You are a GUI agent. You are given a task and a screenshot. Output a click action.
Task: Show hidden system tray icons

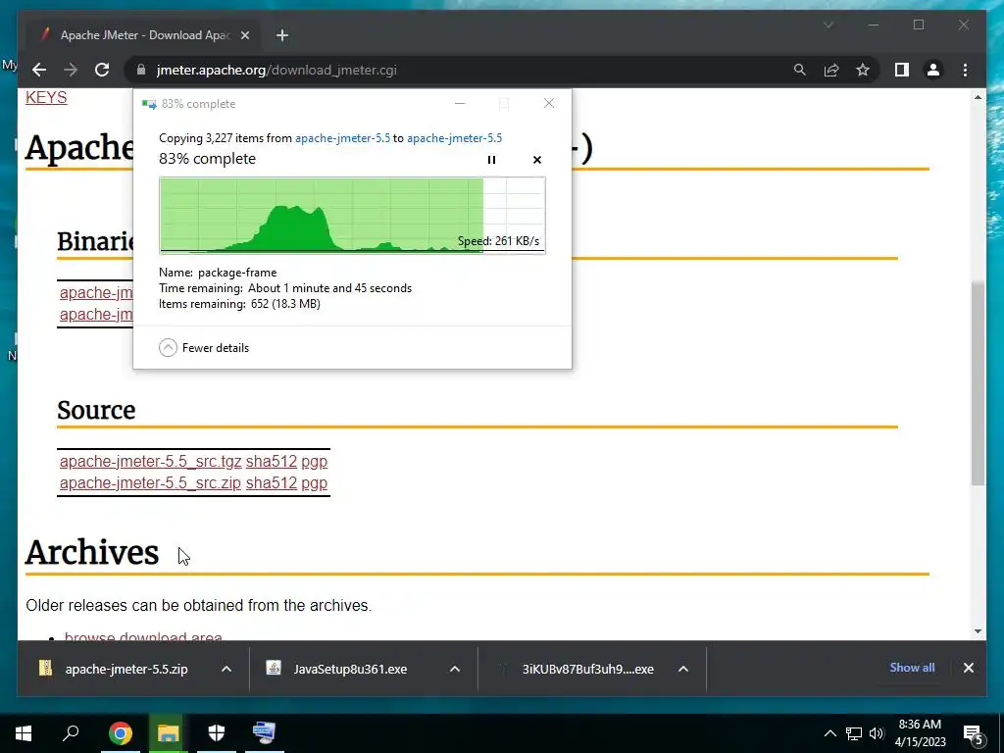[829, 733]
